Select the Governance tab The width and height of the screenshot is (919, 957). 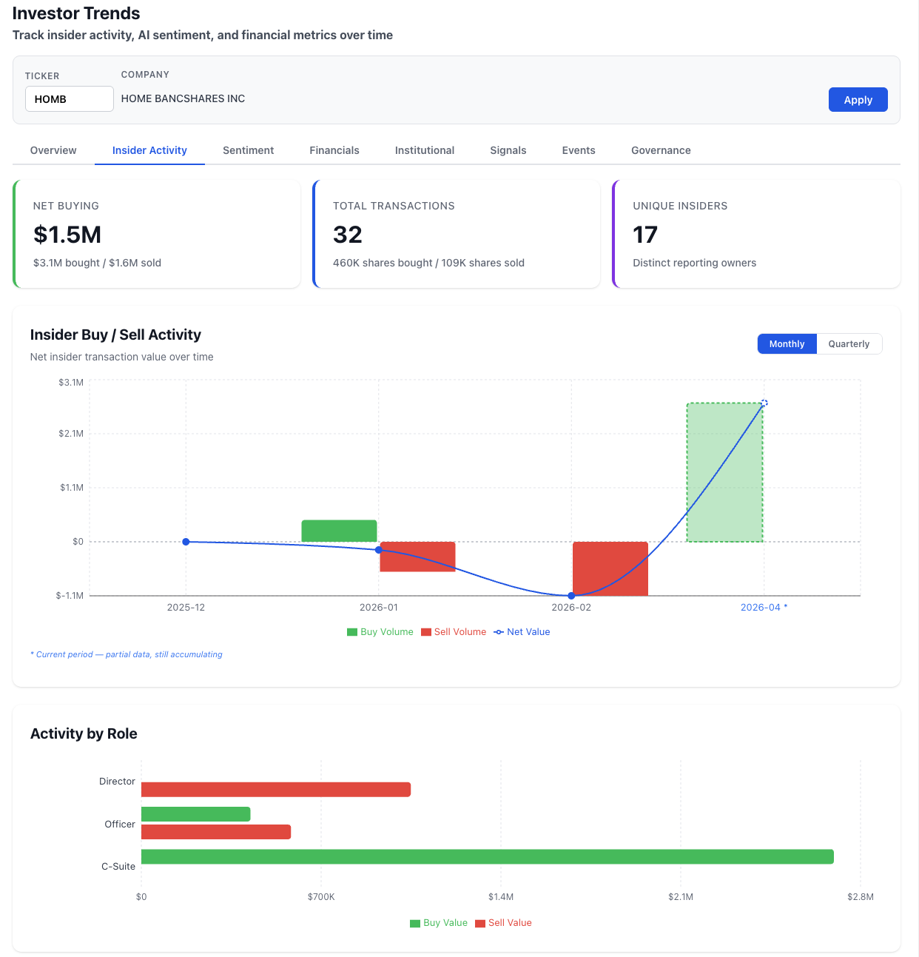coord(661,150)
